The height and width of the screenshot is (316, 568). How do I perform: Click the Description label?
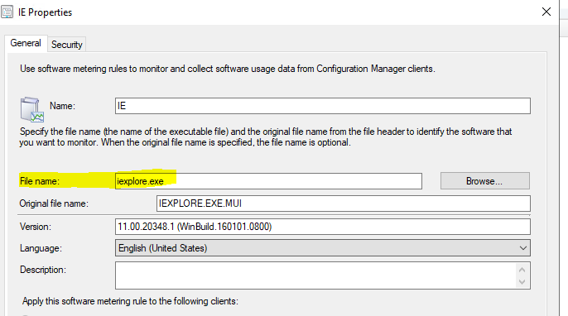pyautogui.click(x=43, y=270)
